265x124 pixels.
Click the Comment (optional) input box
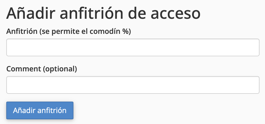point(133,85)
